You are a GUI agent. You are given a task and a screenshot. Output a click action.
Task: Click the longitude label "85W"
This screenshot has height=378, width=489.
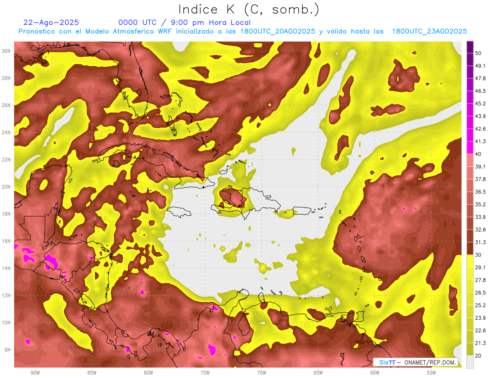[x=92, y=373]
